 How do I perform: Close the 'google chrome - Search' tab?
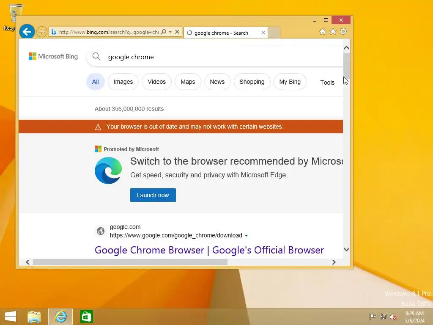pos(263,33)
